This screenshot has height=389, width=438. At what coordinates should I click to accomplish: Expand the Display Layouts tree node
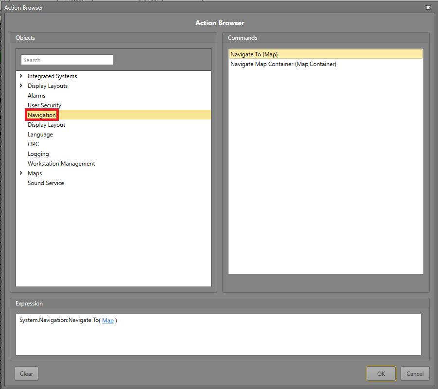click(21, 86)
